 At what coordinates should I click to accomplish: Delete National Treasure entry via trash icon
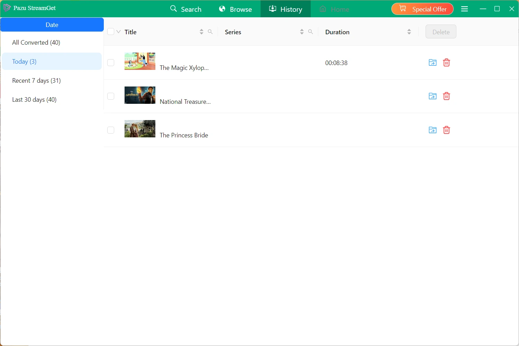coord(447,96)
